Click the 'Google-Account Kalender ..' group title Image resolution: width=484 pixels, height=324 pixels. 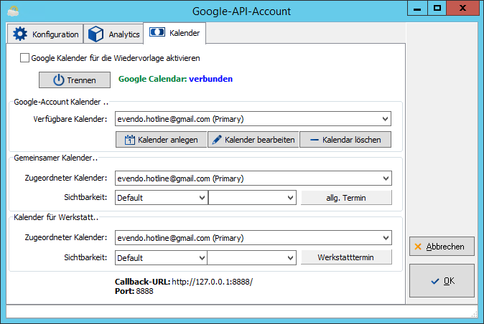coord(61,102)
